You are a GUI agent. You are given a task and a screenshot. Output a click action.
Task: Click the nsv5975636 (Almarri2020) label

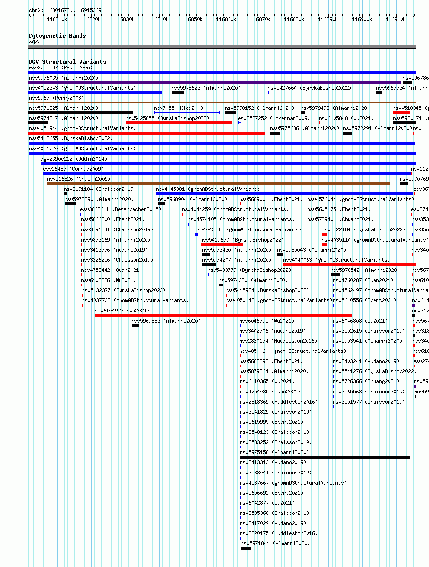[305, 128]
